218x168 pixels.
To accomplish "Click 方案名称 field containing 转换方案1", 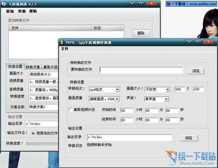I will point(44,107).
